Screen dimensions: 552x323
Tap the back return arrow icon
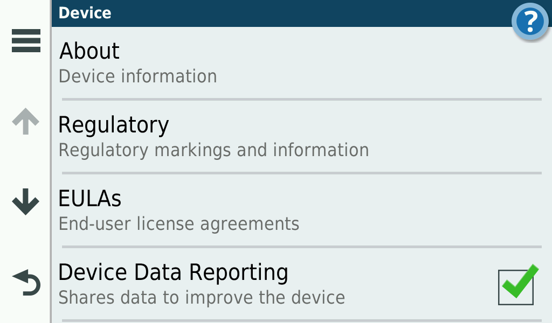(26, 283)
